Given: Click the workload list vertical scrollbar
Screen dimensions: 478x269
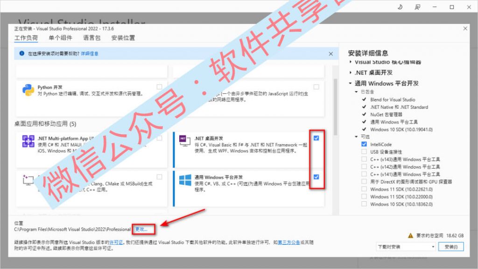Looking at the screenshot, I should (x=335, y=107).
